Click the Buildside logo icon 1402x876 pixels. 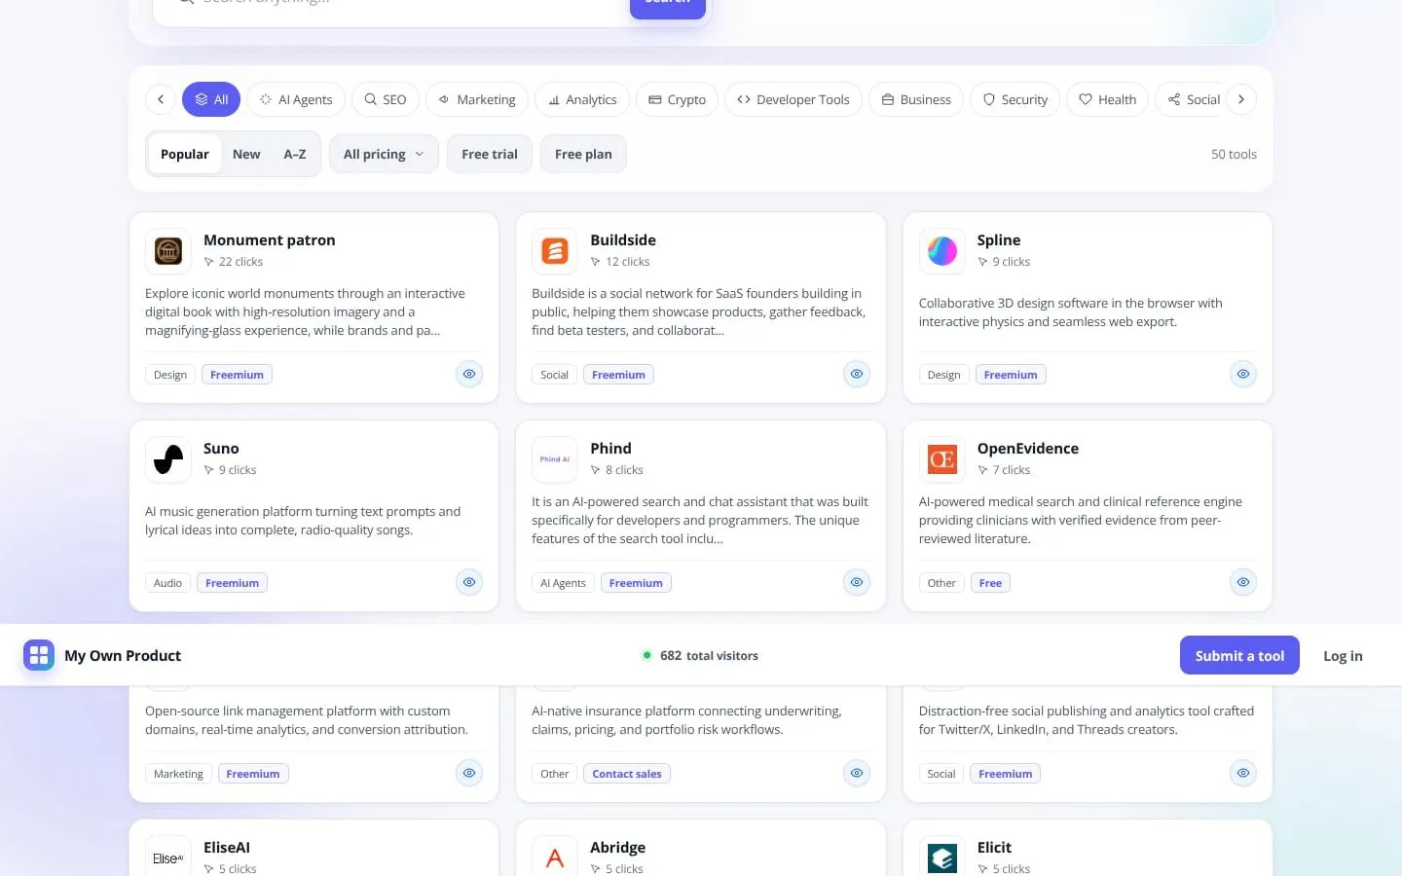pyautogui.click(x=555, y=251)
